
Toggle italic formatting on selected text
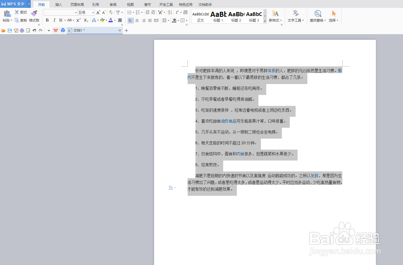tap(54, 20)
